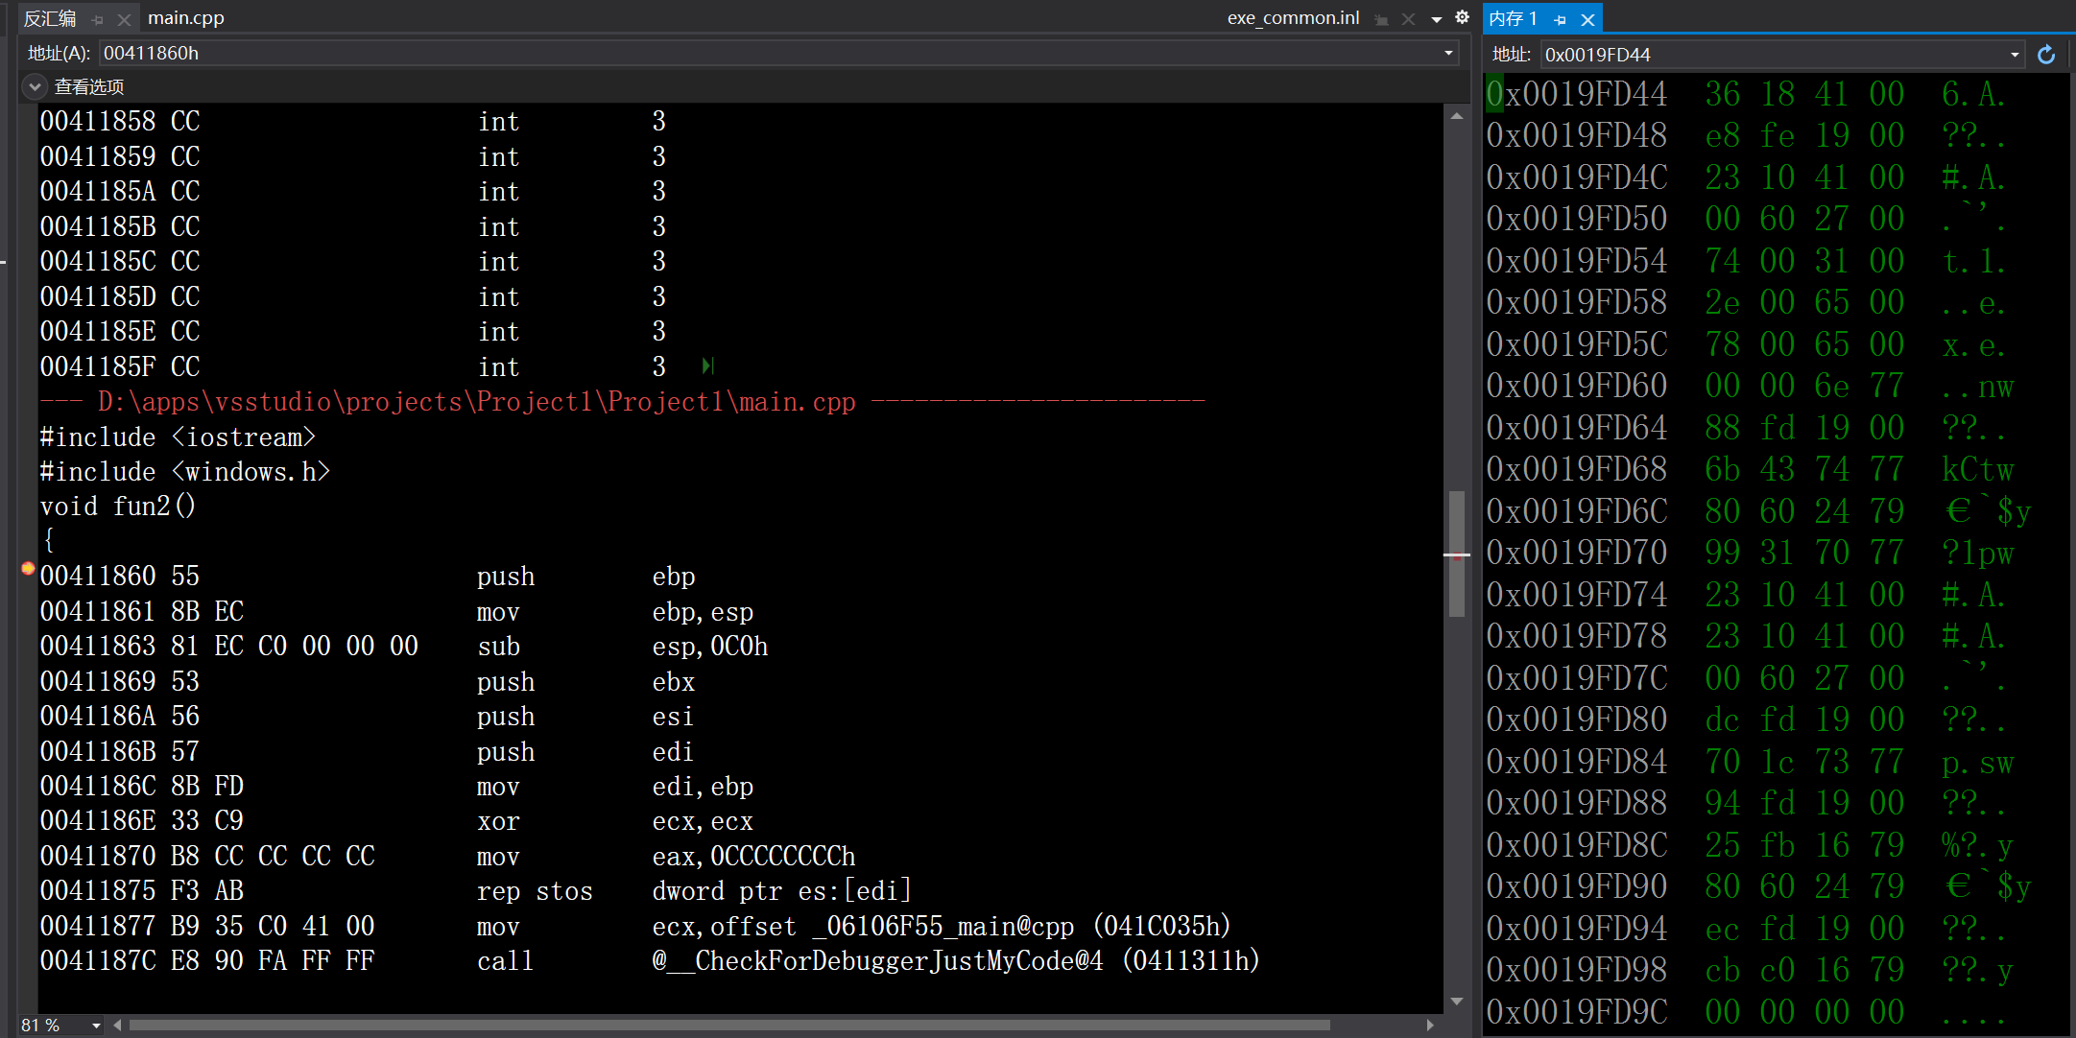Refresh memory view with reevaluate icon

[x=2046, y=55]
